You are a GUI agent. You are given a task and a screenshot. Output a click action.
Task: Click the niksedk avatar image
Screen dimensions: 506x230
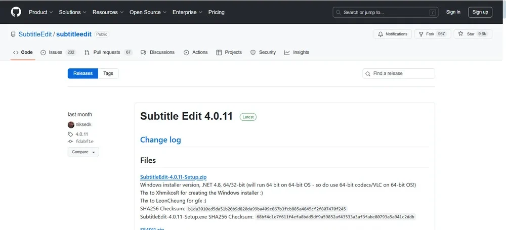point(71,124)
